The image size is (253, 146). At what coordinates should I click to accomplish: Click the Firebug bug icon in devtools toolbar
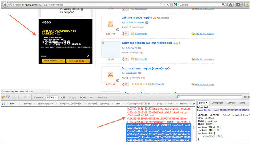coord(3,97)
